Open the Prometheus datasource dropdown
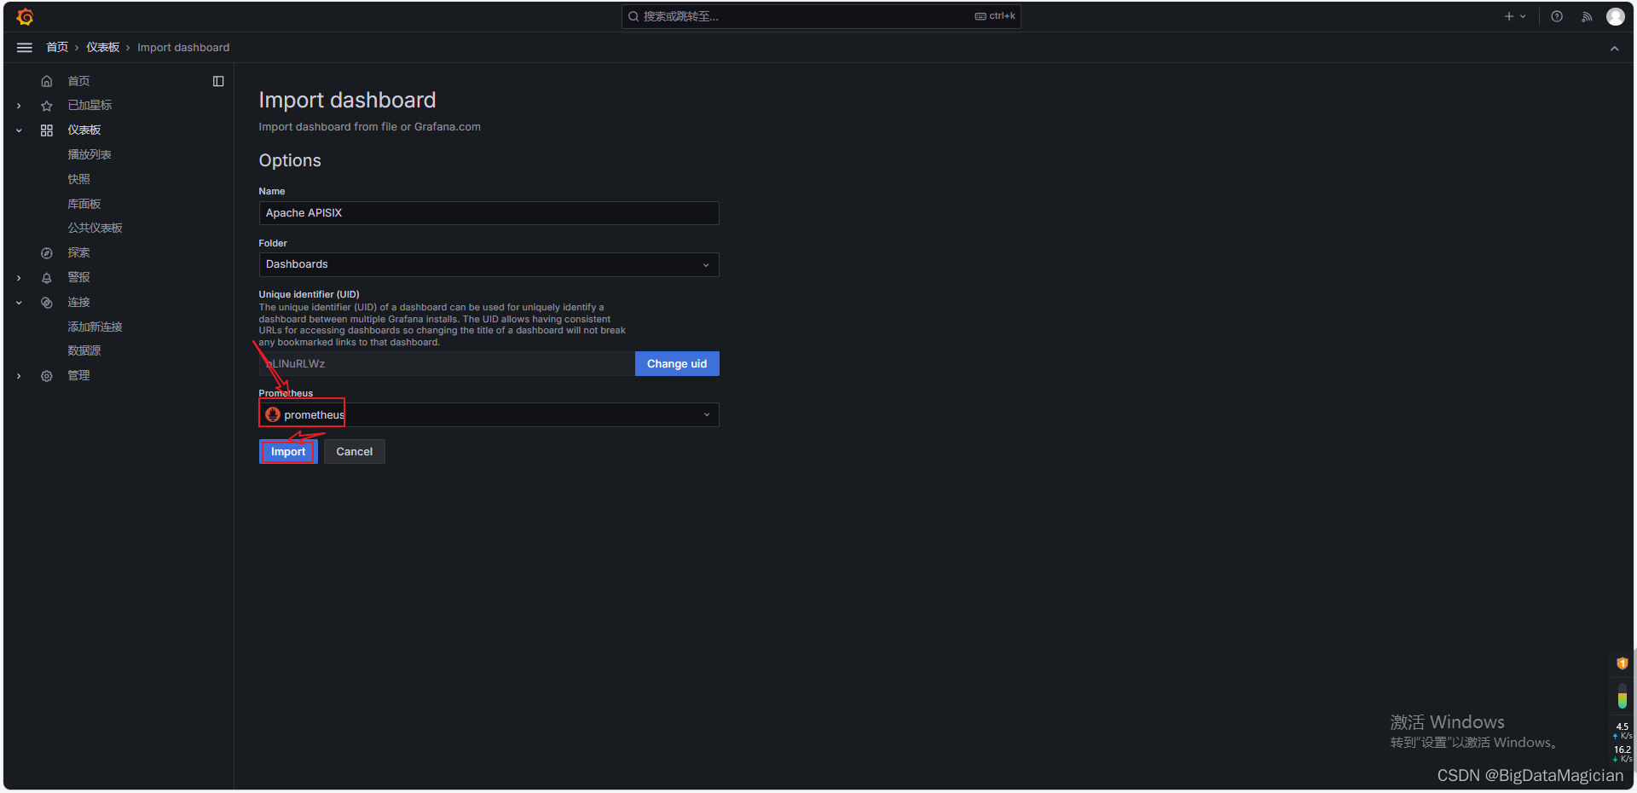1637x793 pixels. tap(489, 414)
